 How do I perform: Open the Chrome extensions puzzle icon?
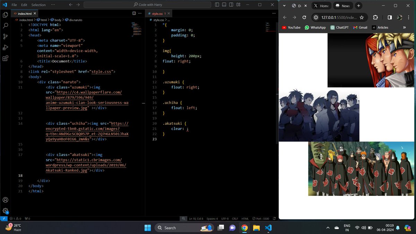point(375,17)
